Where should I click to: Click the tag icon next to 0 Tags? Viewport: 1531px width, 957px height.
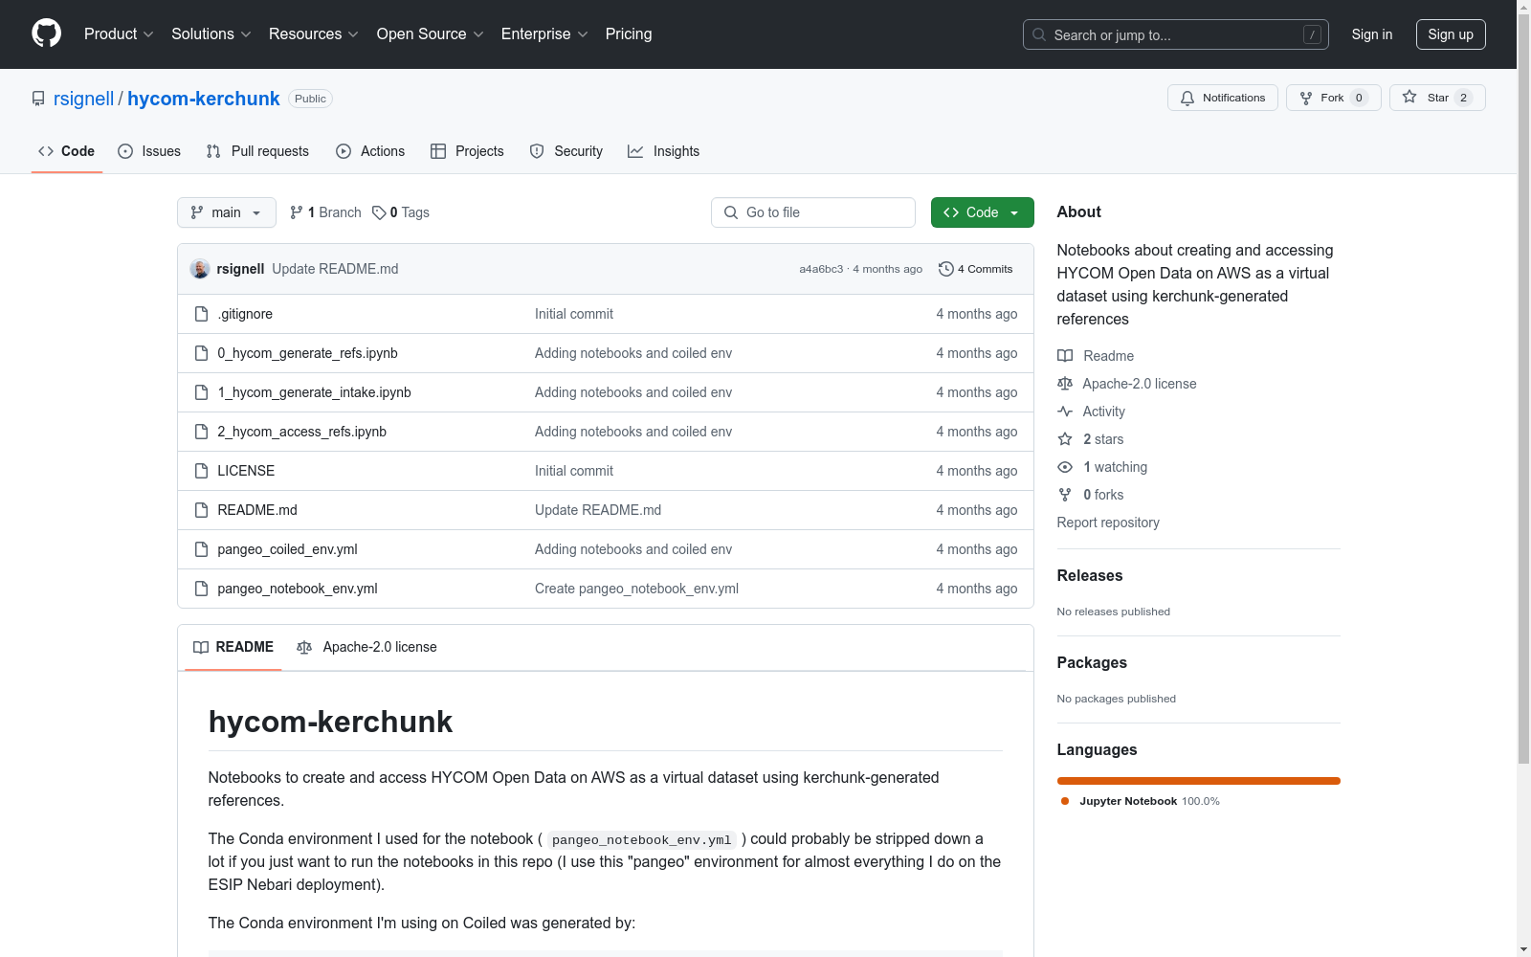click(379, 212)
